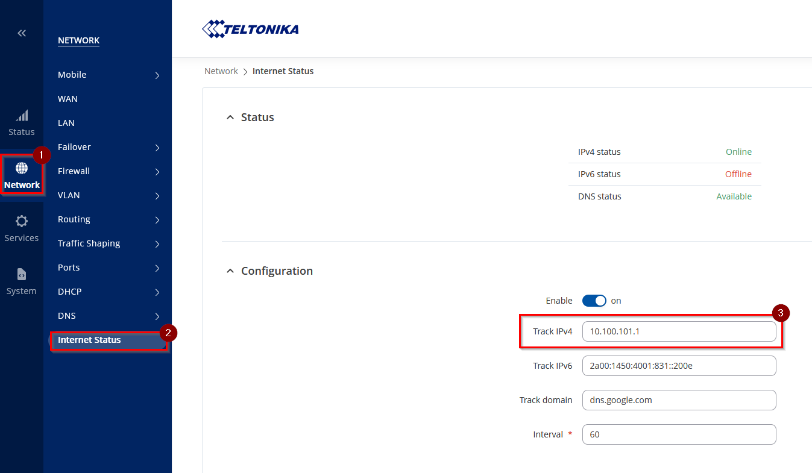This screenshot has height=473, width=812.
Task: Disable the Enable toggle switch
Action: pos(594,301)
